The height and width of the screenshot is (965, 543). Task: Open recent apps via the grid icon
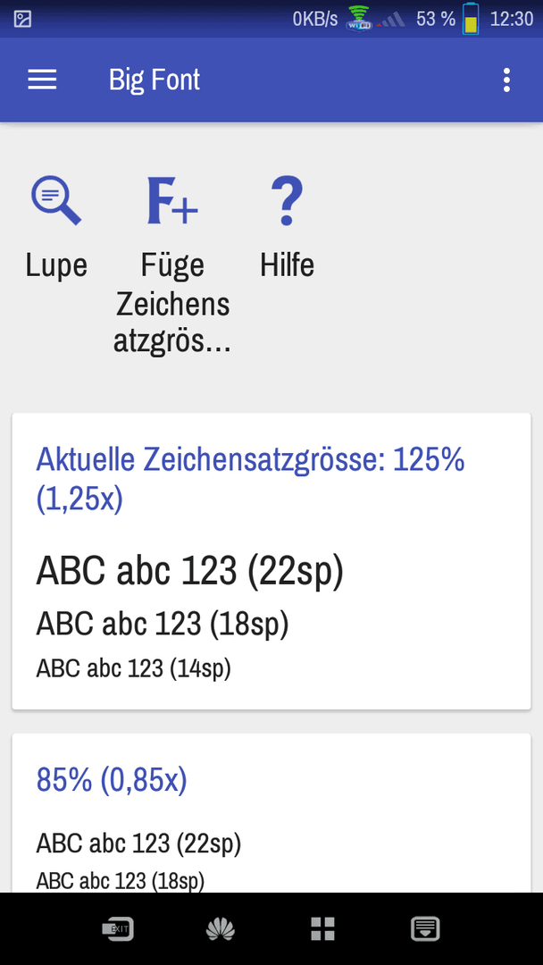(322, 928)
